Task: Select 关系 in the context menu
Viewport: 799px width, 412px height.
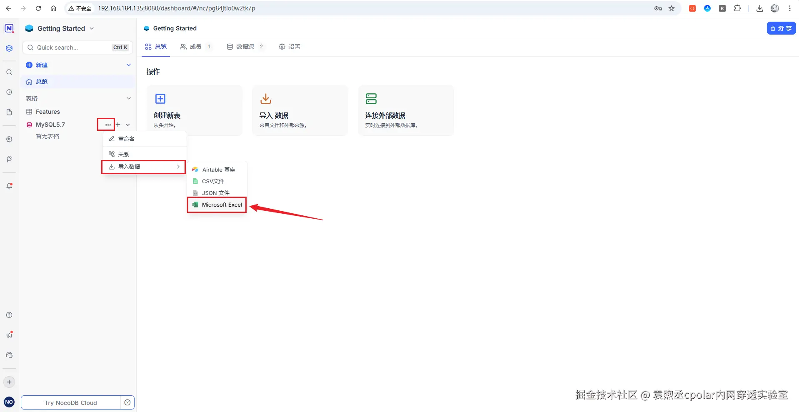Action: coord(145,154)
